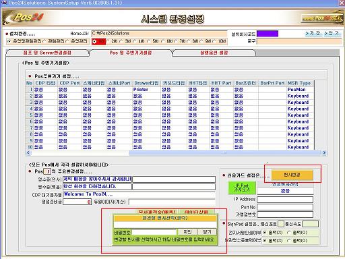345x259 pixels.
Task: Click right arrow of table horizontal scrollbar
Action: point(324,152)
